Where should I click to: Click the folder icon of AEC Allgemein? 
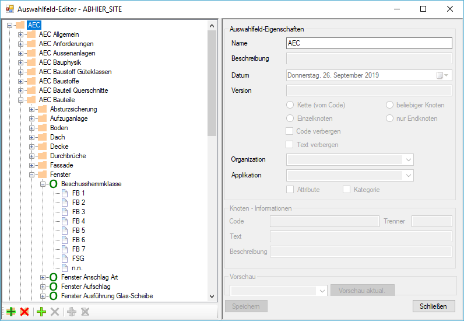point(31,34)
